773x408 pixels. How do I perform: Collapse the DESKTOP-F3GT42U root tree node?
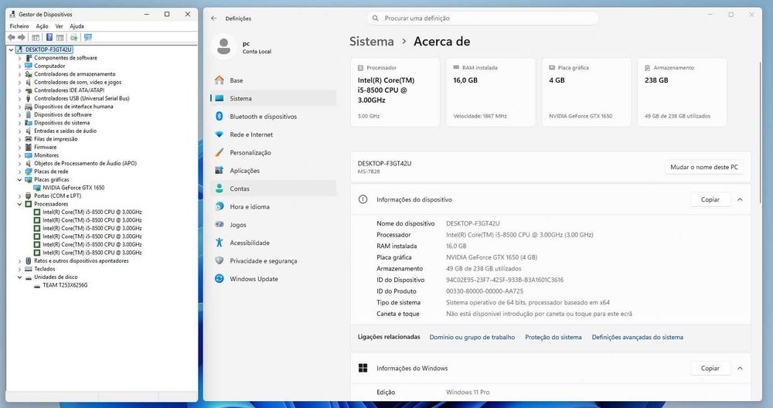pyautogui.click(x=12, y=49)
